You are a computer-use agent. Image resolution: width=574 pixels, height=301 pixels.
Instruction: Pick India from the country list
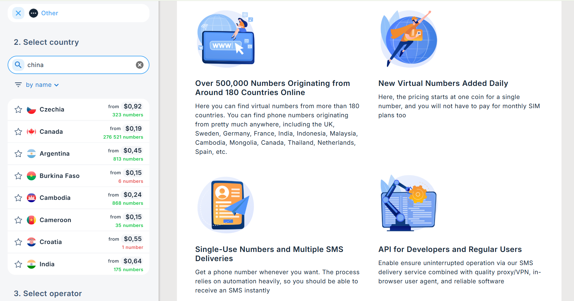pyautogui.click(x=79, y=264)
